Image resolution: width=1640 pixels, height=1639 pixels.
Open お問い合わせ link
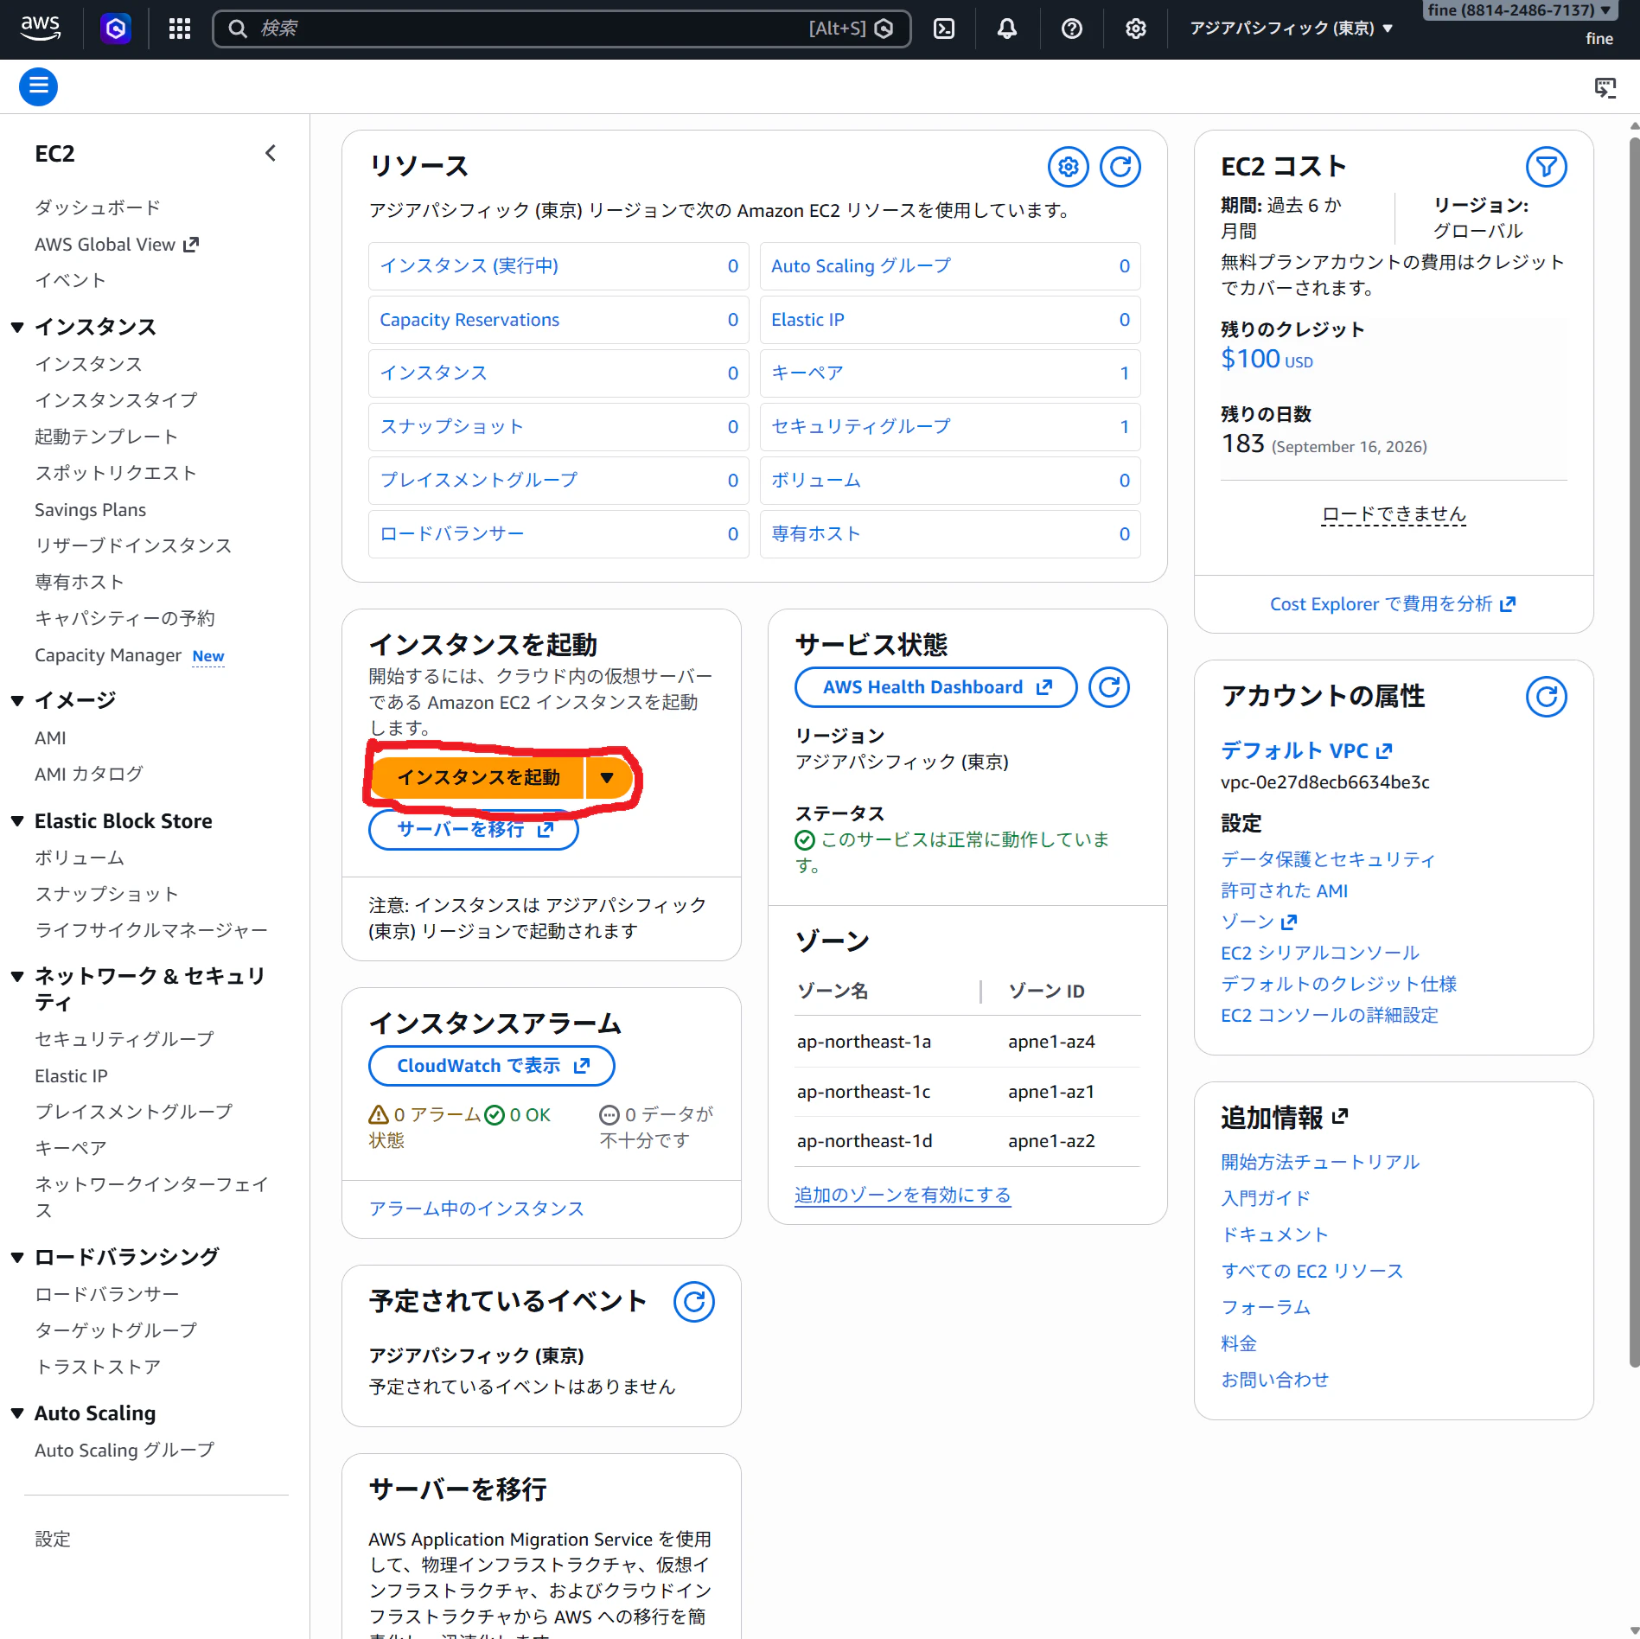tap(1274, 1380)
